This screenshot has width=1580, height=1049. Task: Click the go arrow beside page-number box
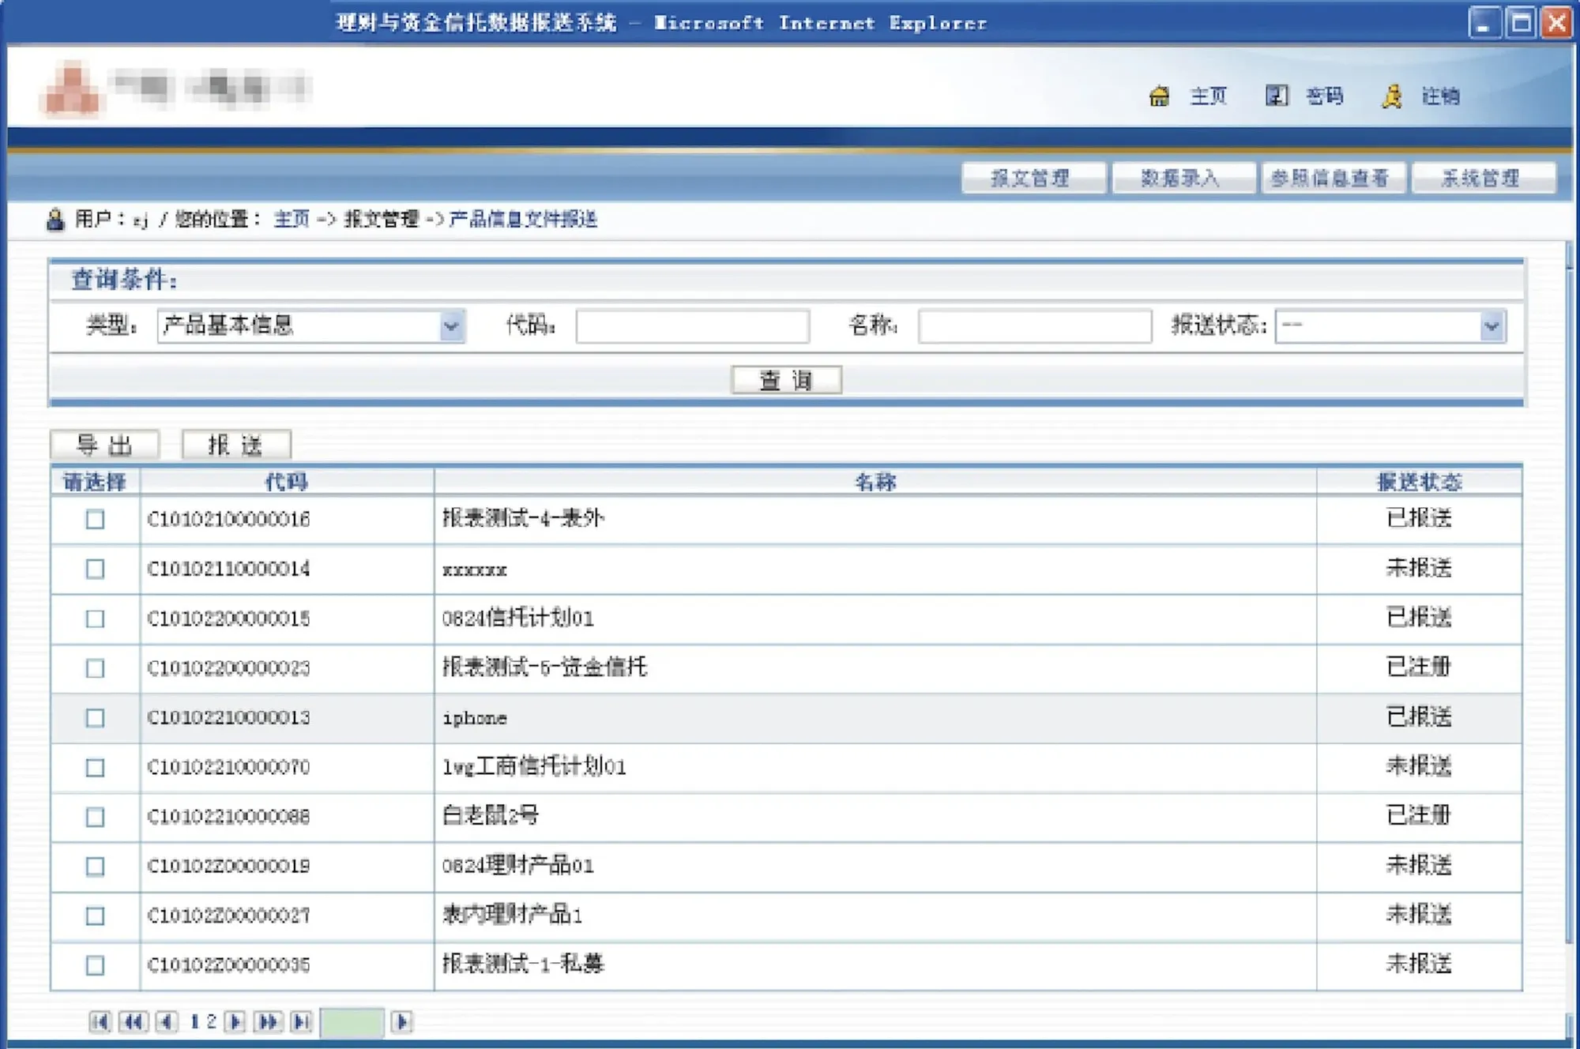401,1021
